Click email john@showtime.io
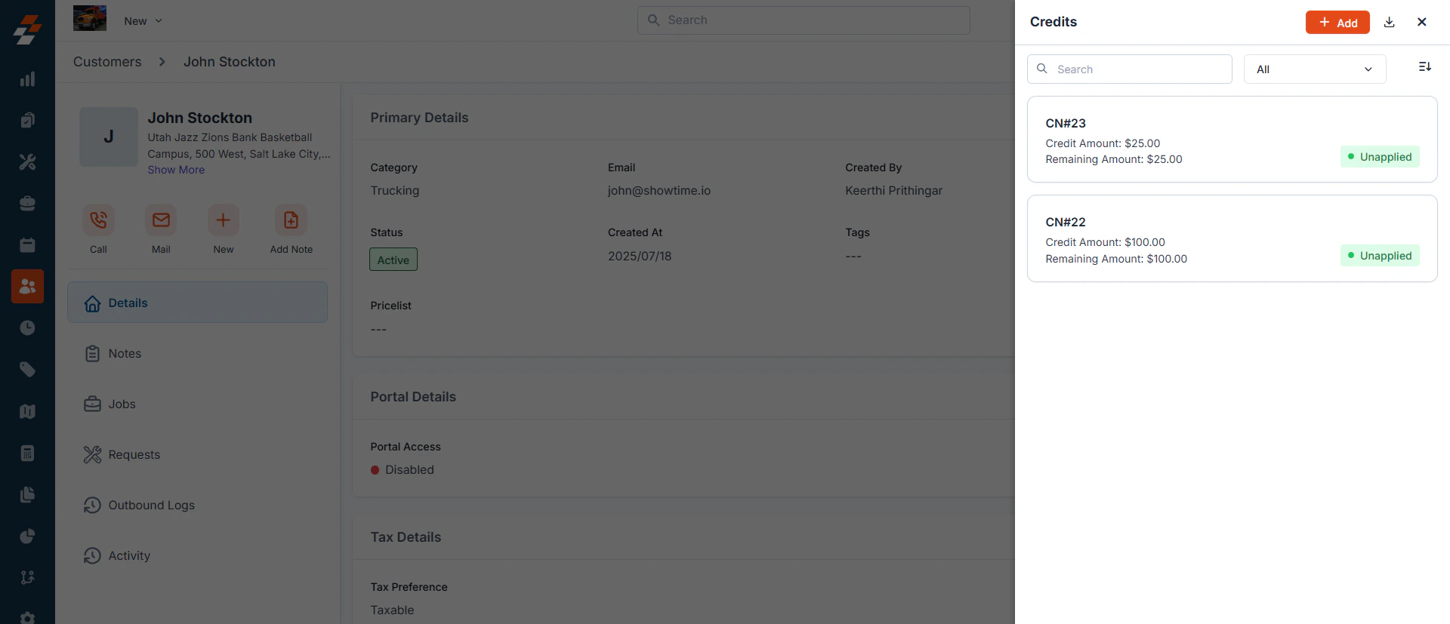 [659, 191]
